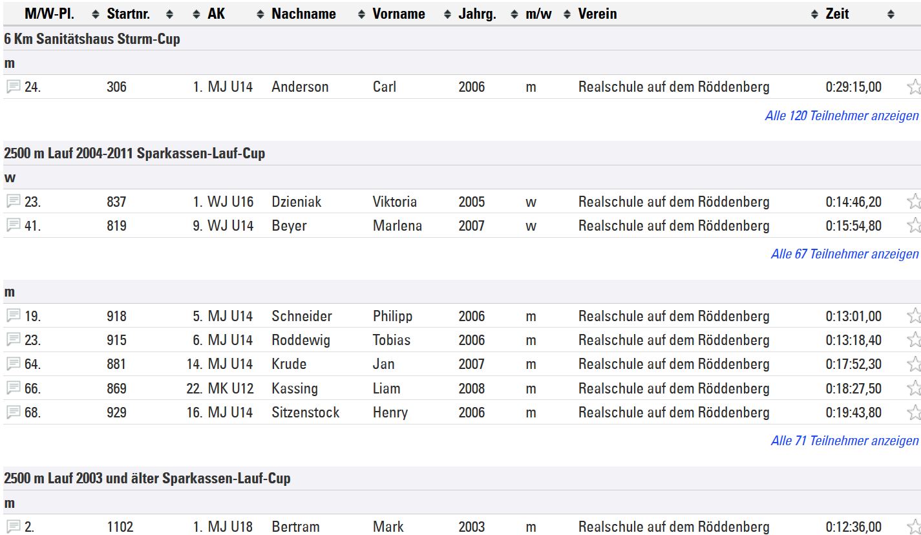Click star next to Mark Bertram's time

click(913, 527)
